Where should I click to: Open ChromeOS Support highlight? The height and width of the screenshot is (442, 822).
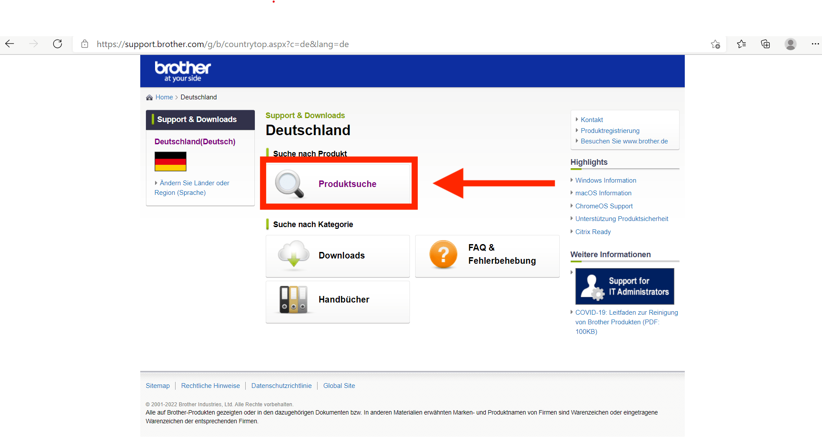[x=604, y=206]
